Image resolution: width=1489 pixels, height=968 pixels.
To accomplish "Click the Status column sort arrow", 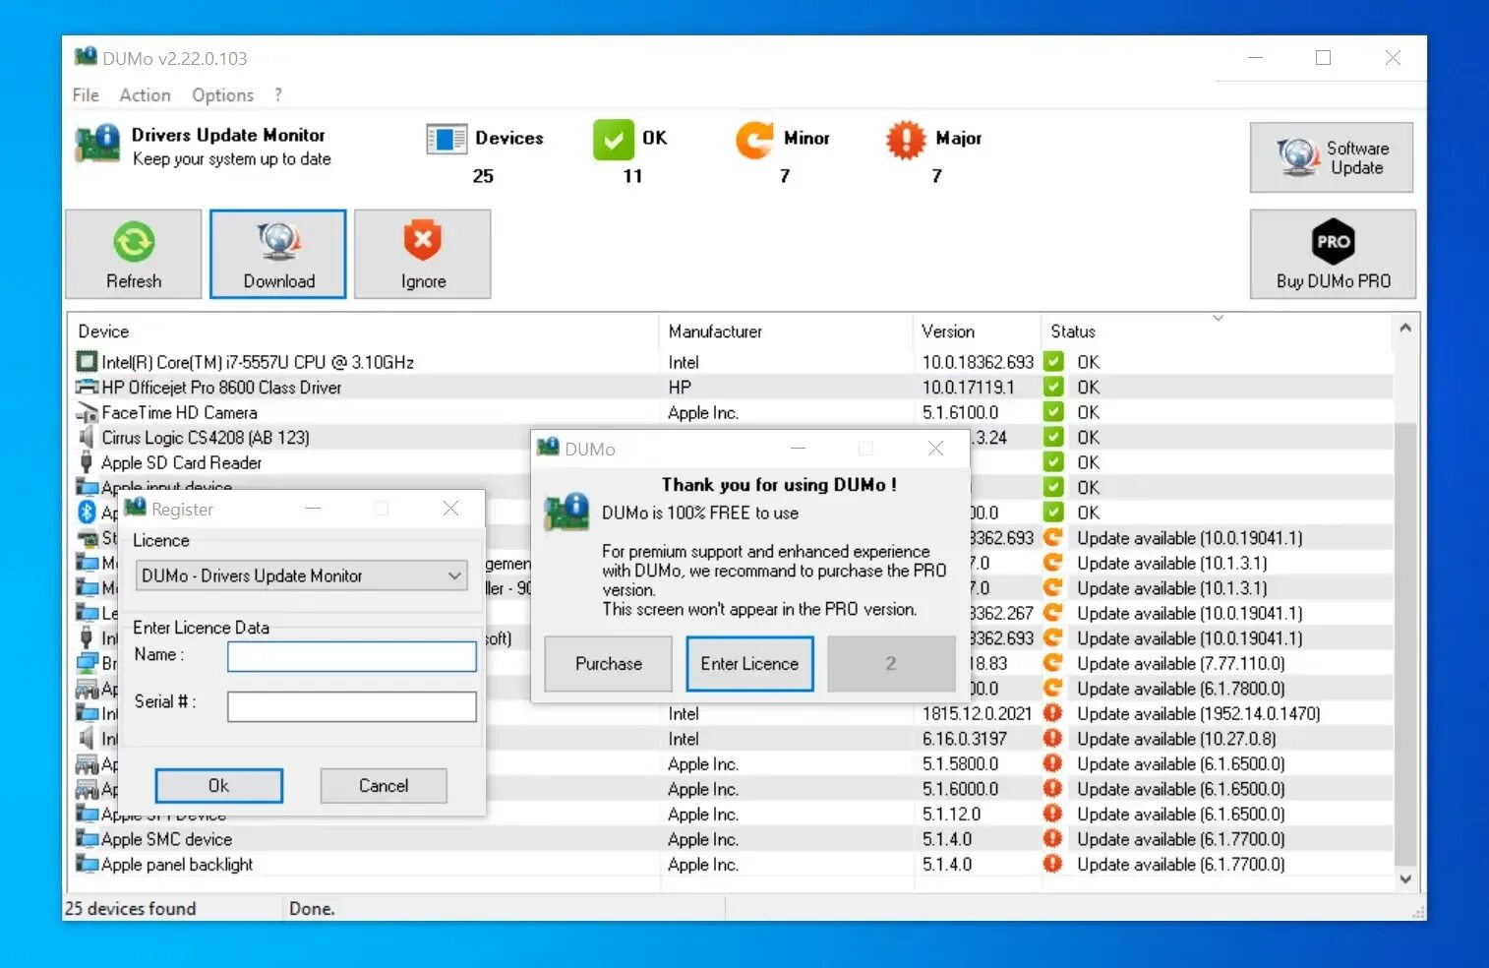I will click(x=1218, y=318).
